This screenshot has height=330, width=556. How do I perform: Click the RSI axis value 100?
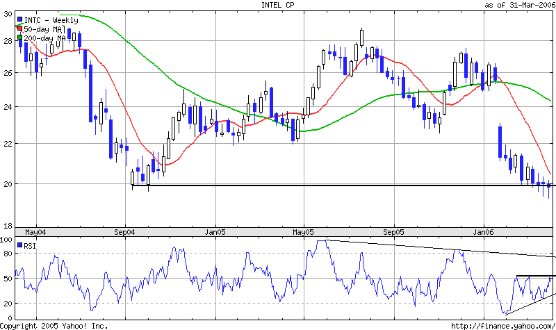(x=6, y=240)
